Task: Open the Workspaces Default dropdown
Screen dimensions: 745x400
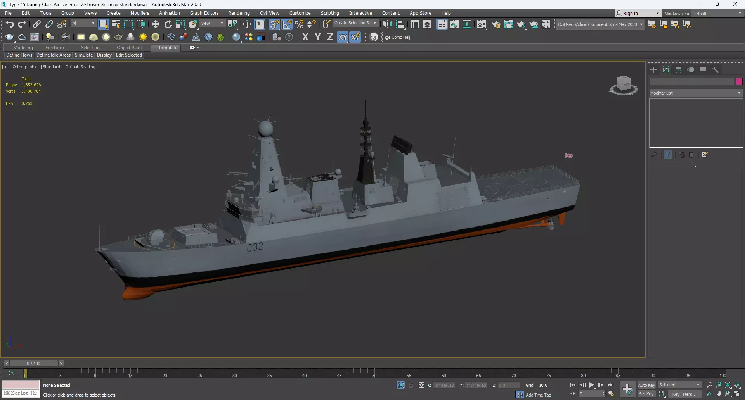Action: 717,14
